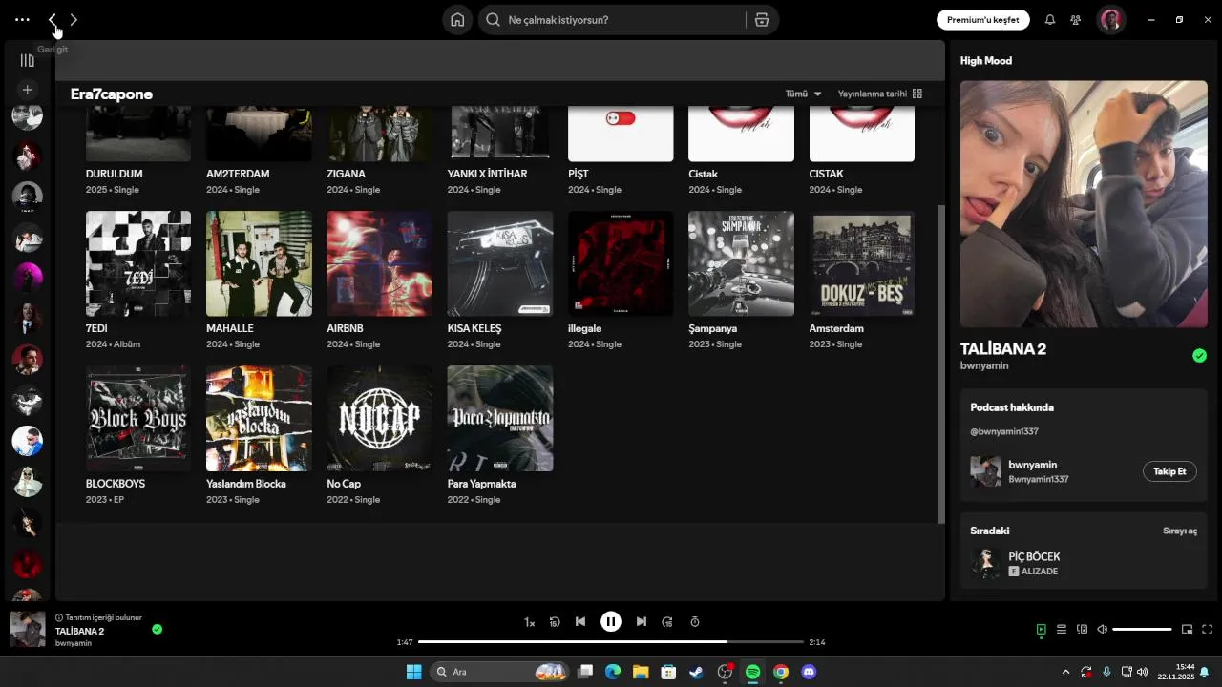Set the volume slider level

click(x=1142, y=630)
